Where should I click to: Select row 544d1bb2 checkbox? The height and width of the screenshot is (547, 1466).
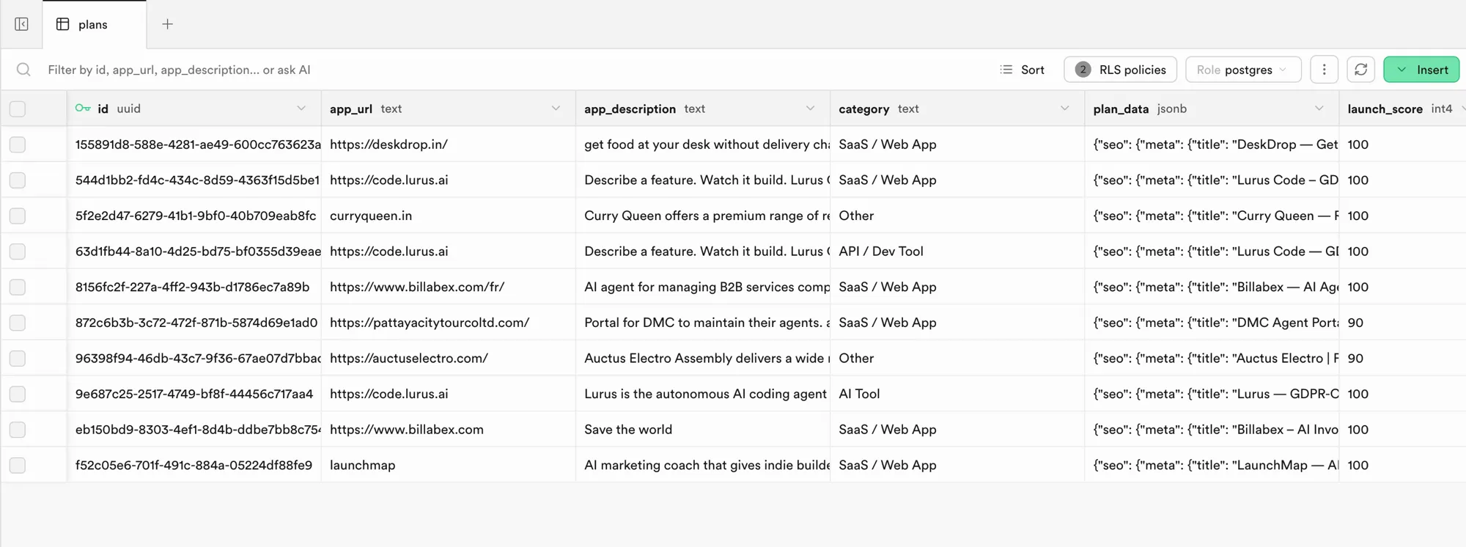coord(18,180)
